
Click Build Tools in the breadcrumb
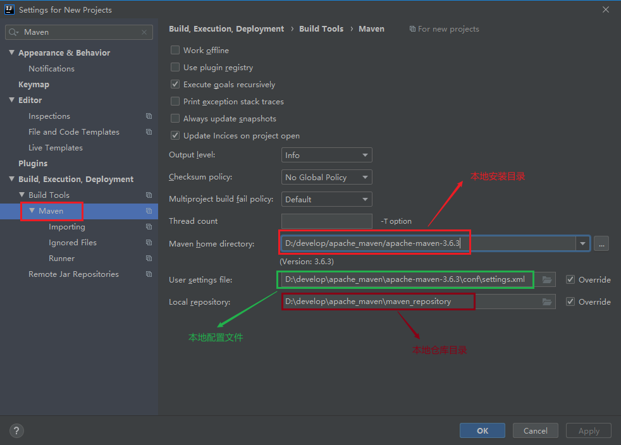tap(321, 29)
